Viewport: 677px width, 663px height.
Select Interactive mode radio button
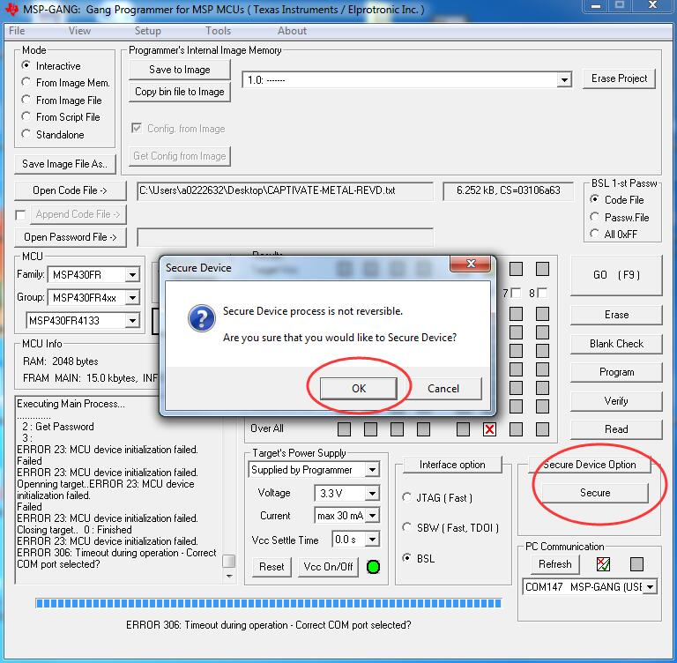pyautogui.click(x=26, y=65)
